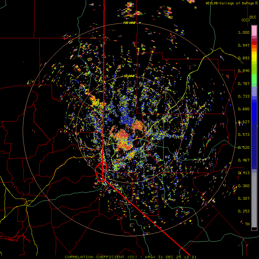Viewport: 259px width, 259px height.
Task: Click the 100 NMI range ring label
Action: click(129, 23)
